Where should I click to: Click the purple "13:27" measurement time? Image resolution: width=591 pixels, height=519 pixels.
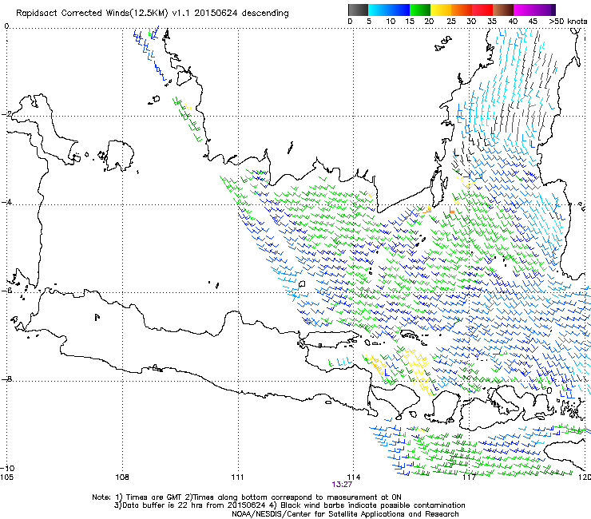coord(342,485)
